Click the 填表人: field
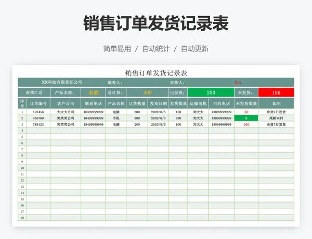This screenshot has width=312, height=239. 115,83
